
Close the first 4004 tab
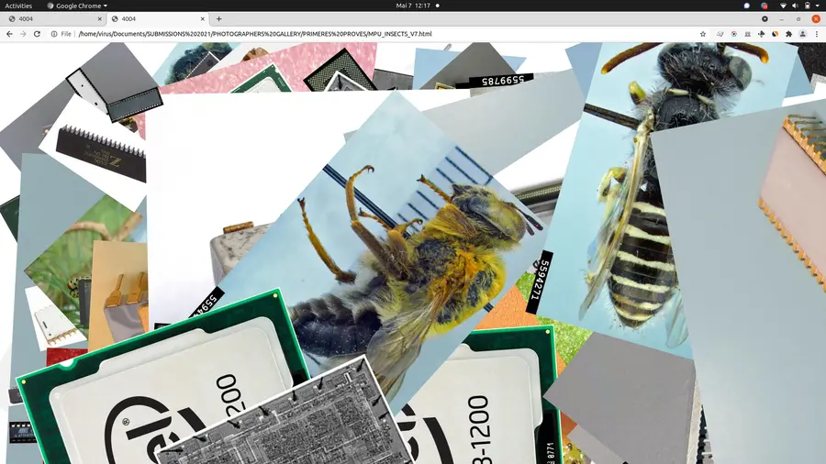pyautogui.click(x=99, y=19)
